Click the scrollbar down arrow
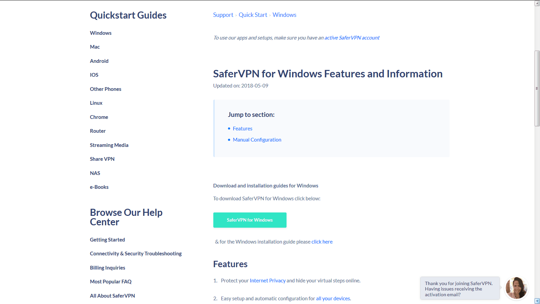Image resolution: width=540 pixels, height=304 pixels. pyautogui.click(x=537, y=301)
